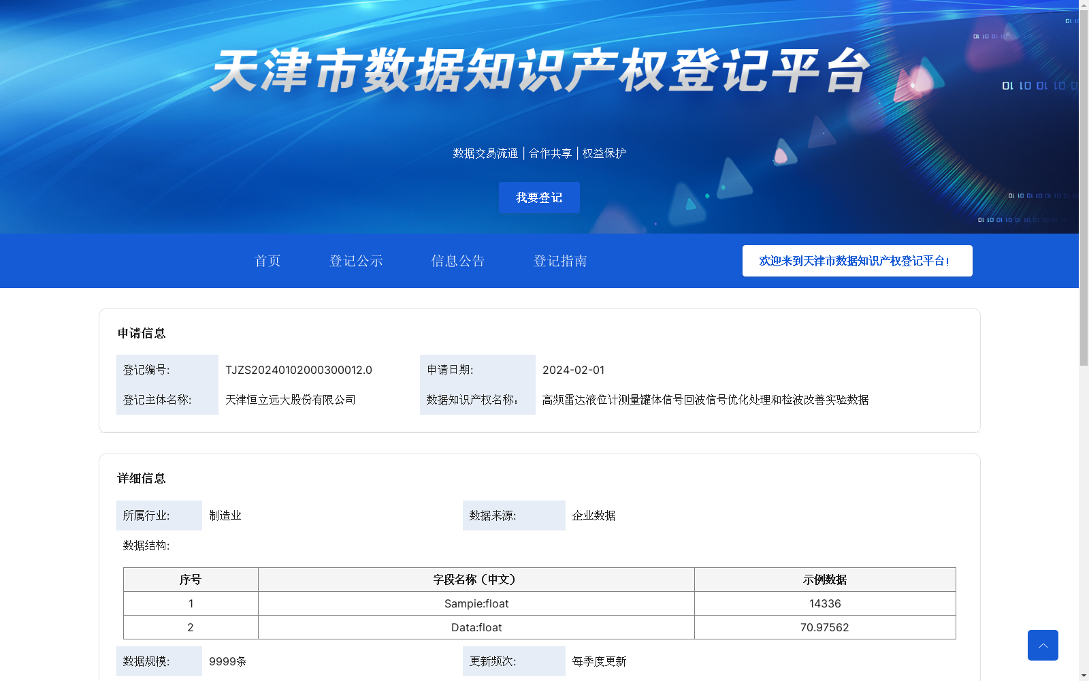Click the 详细信息 section heading

142,478
